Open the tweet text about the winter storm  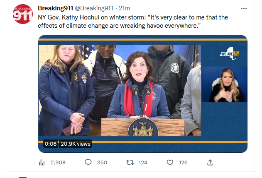133,21
